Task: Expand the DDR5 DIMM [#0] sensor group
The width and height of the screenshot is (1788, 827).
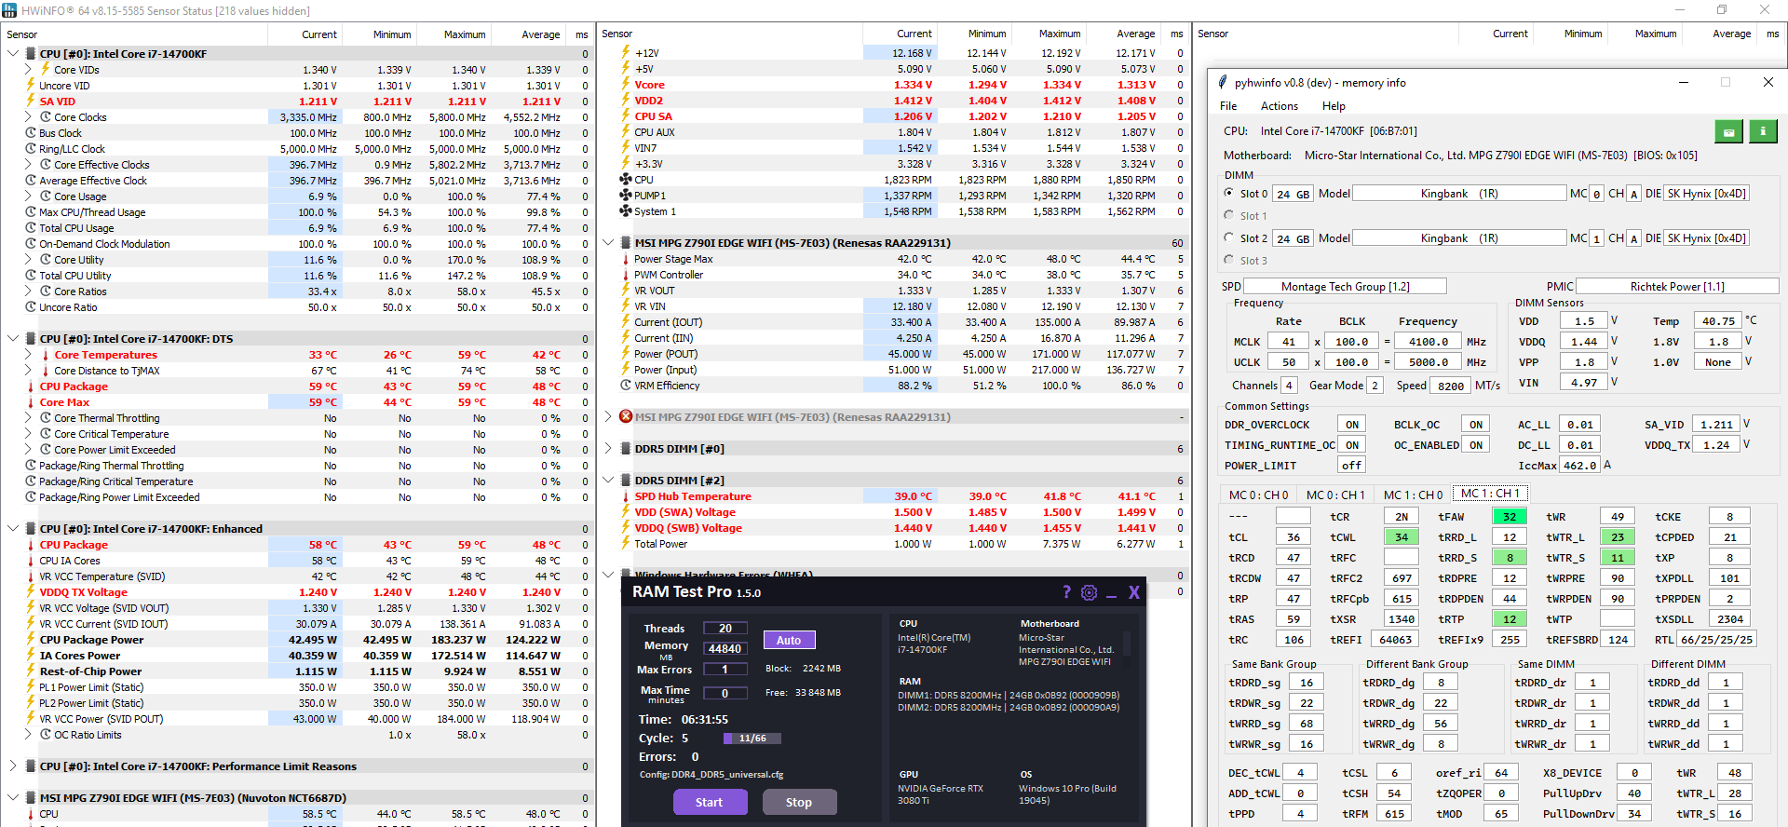Action: (608, 449)
